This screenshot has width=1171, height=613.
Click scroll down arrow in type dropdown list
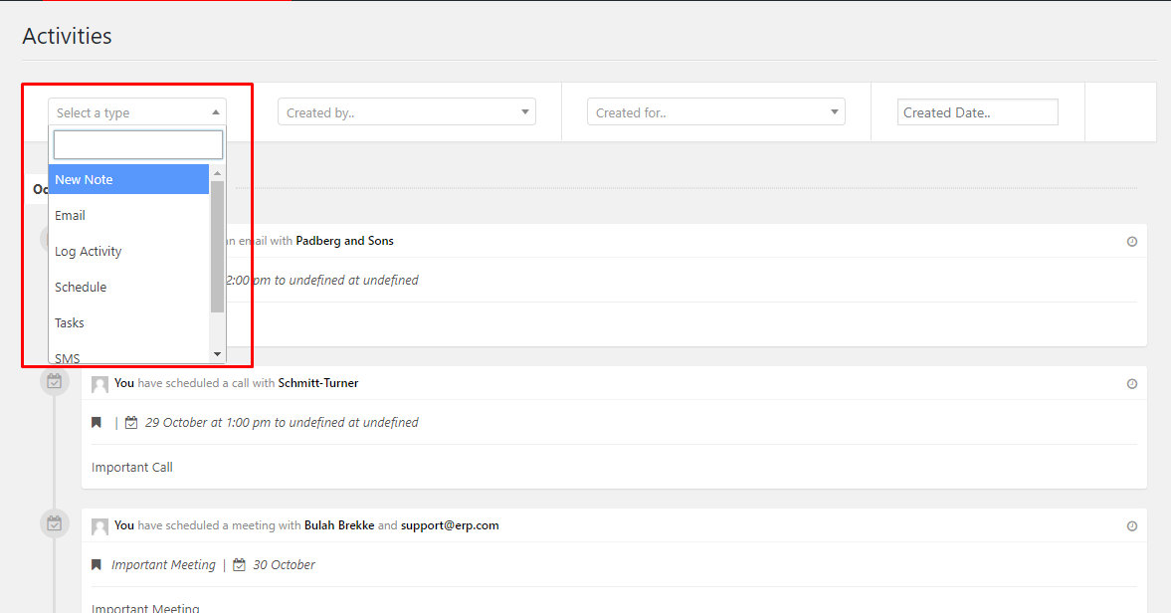[217, 354]
